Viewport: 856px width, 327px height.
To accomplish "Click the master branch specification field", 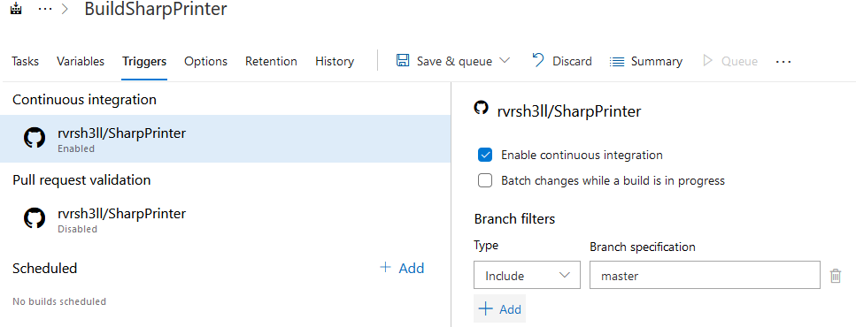I will 705,275.
